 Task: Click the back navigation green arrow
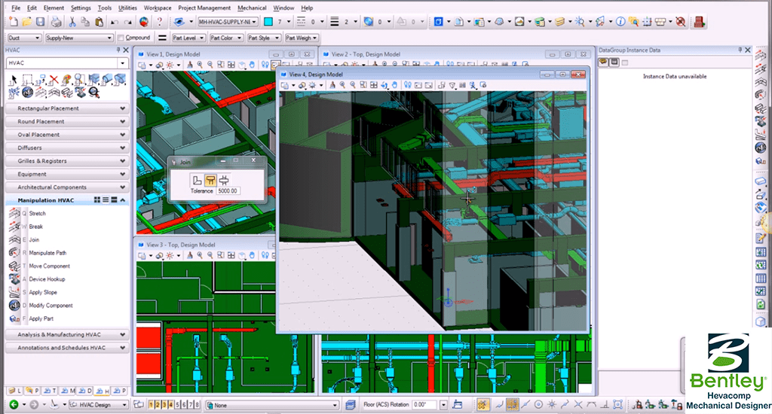point(14,405)
